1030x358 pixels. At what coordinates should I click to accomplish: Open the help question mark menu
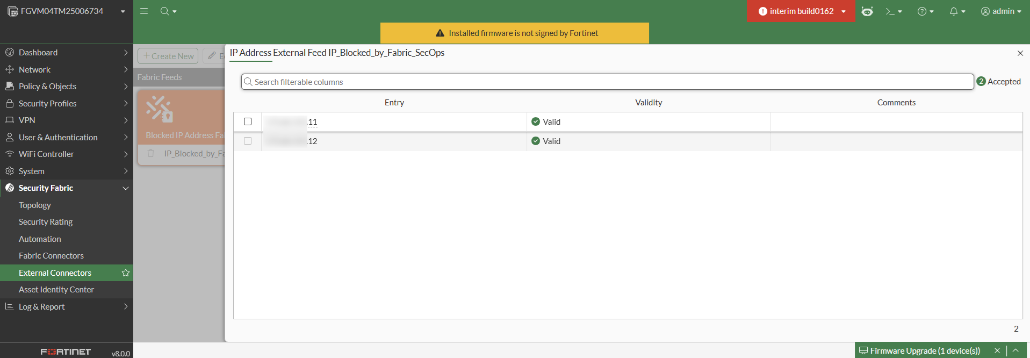925,11
